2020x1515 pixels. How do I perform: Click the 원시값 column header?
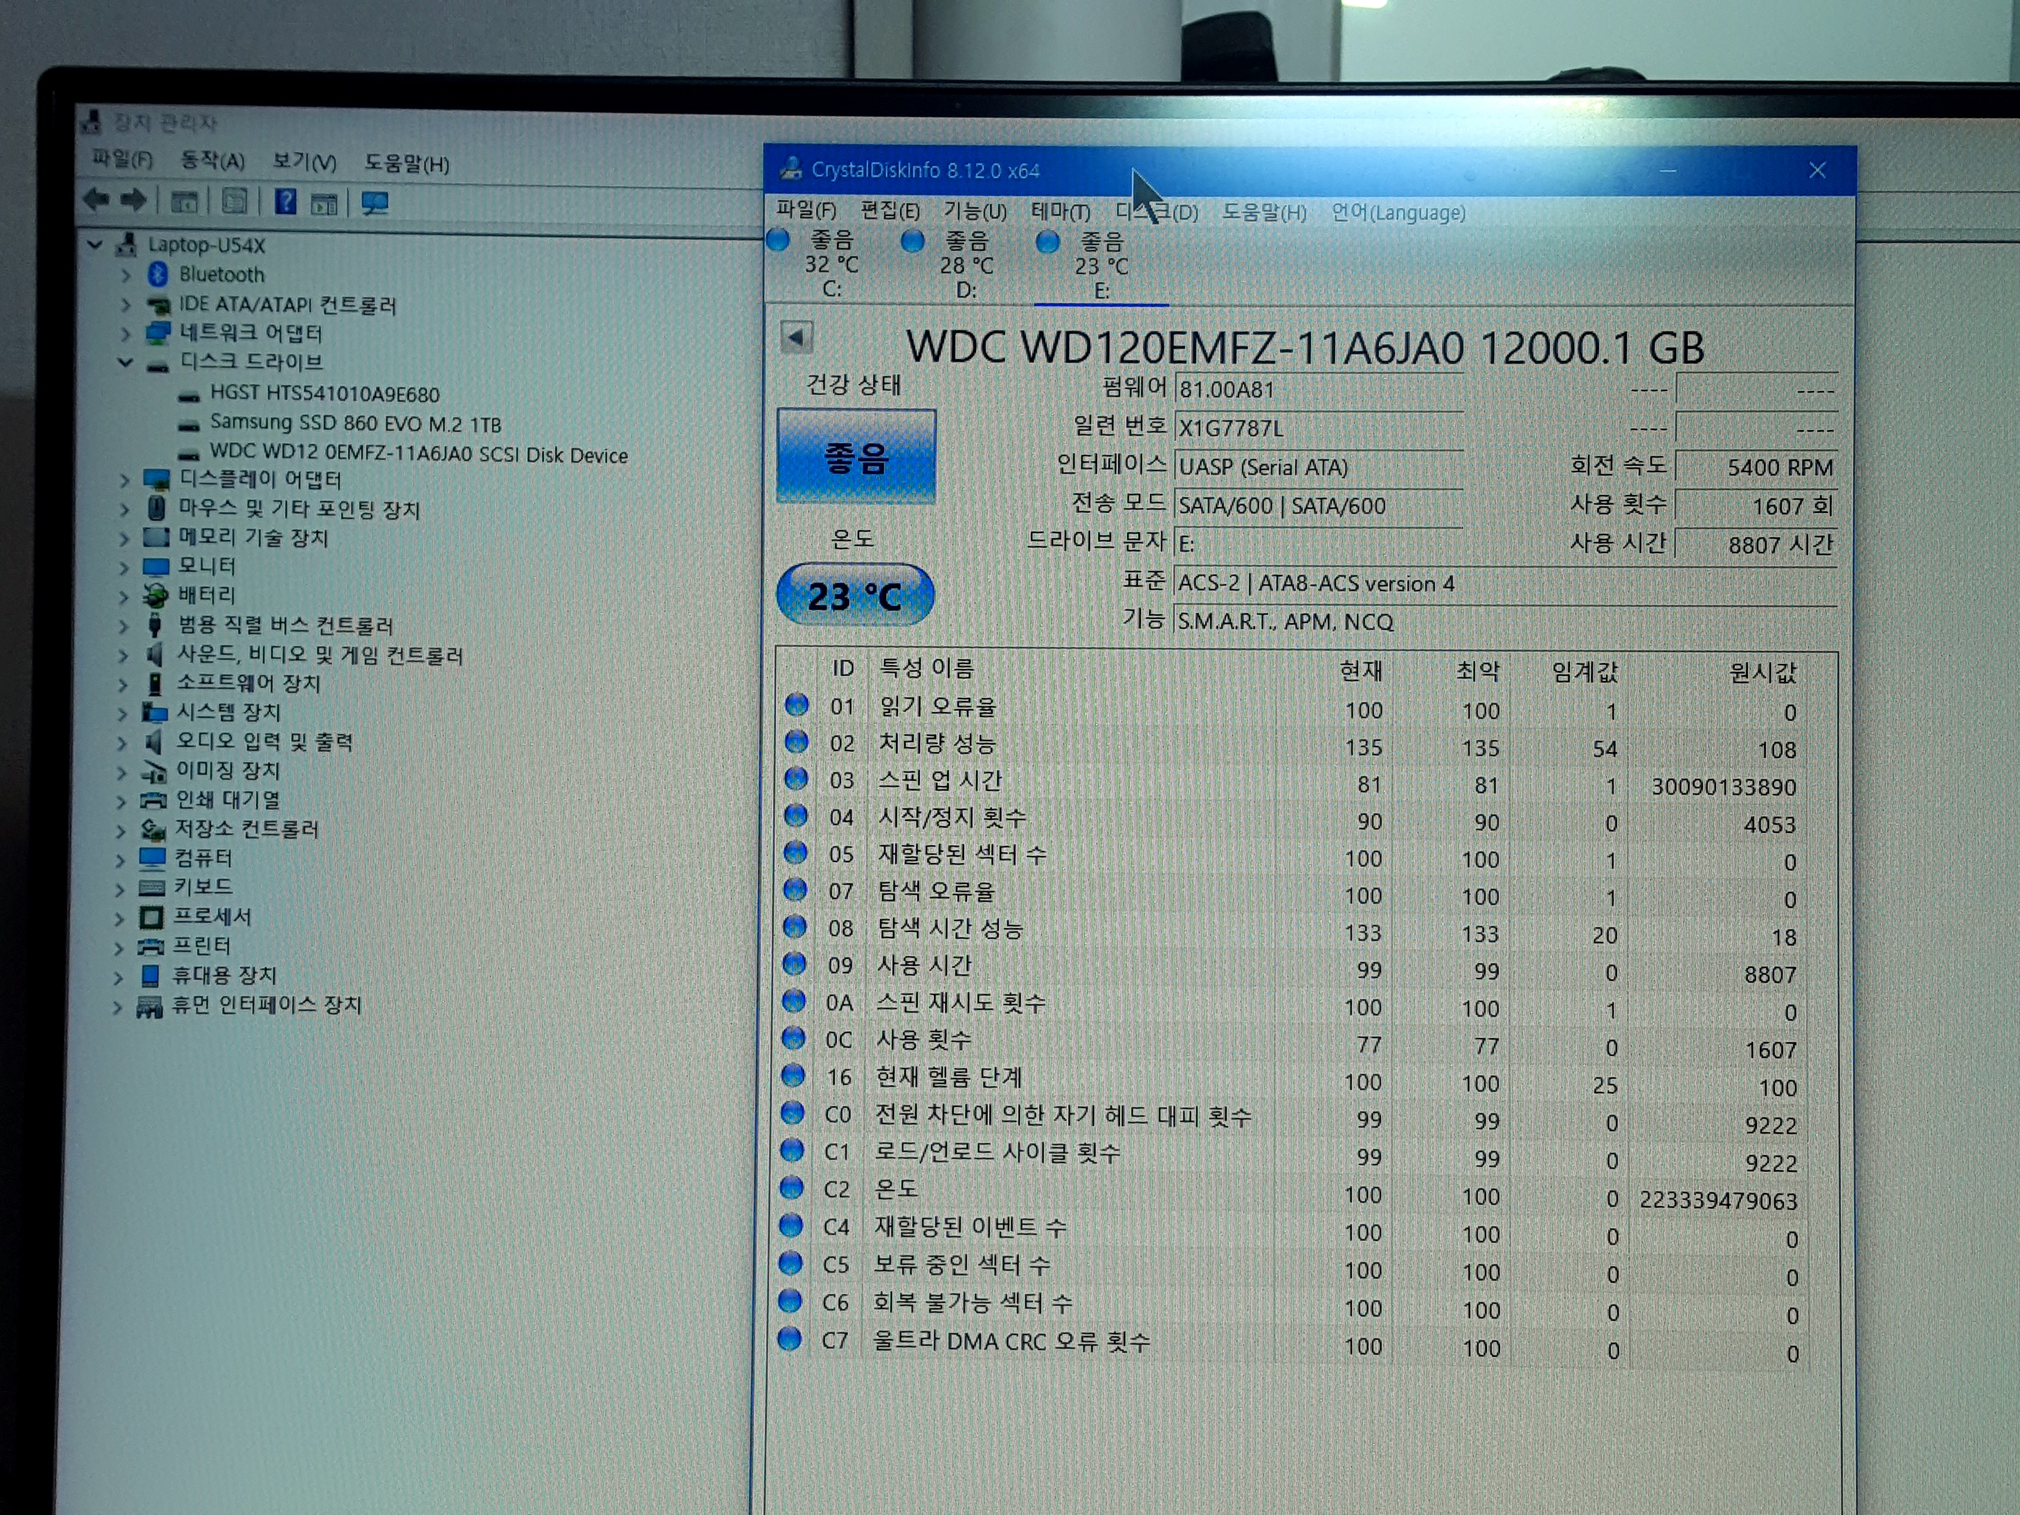point(1761,673)
